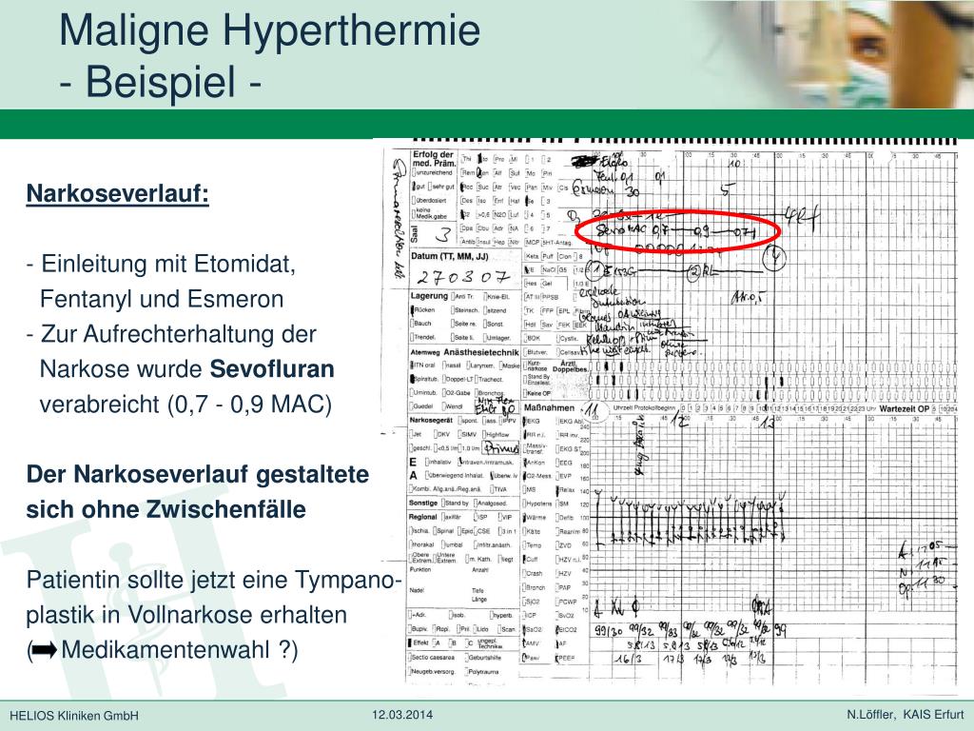
Task: Click the bold text "sich ohne Zwischenfälle"
Action: [x=166, y=509]
